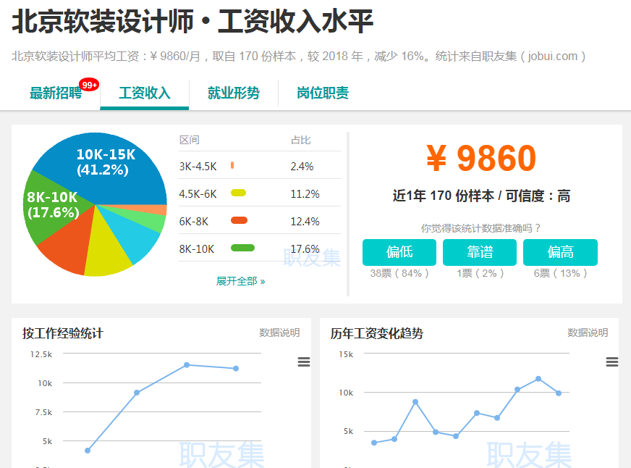The width and height of the screenshot is (631, 468).
Task: Click 数据说明 beside 历年工资变化趋势
Action: [x=588, y=333]
